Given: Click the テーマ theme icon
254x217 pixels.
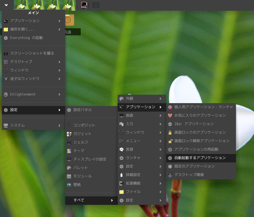Looking at the screenshot, I should [x=69, y=151].
